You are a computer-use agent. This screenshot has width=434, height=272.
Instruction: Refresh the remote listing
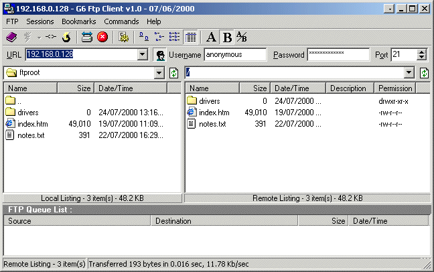[424, 73]
